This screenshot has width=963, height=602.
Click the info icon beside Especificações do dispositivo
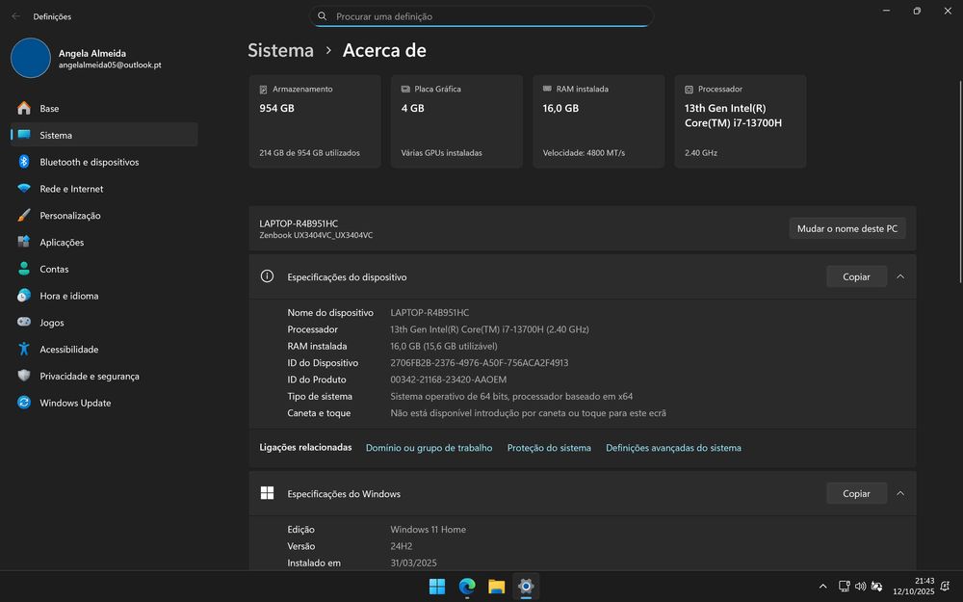[x=267, y=276]
